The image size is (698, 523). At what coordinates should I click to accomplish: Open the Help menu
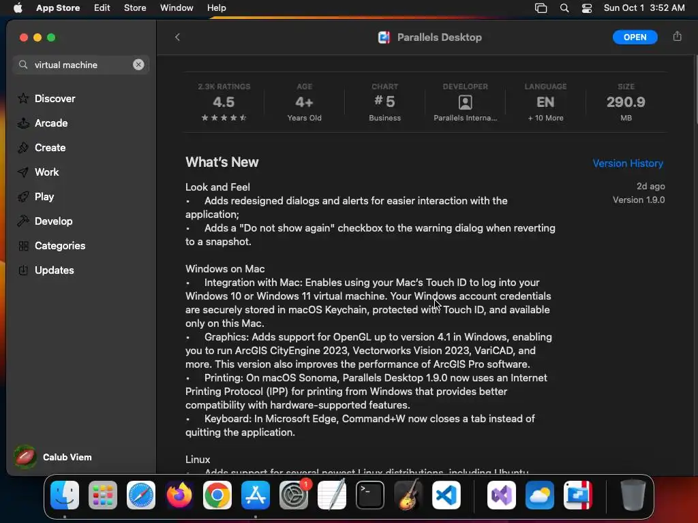216,7
